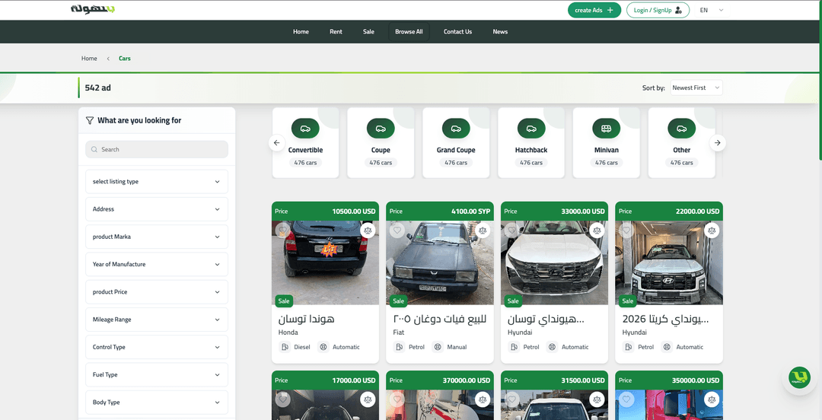
Task: Favorite the 22000.00 USD Hyundai listing
Action: pos(626,230)
